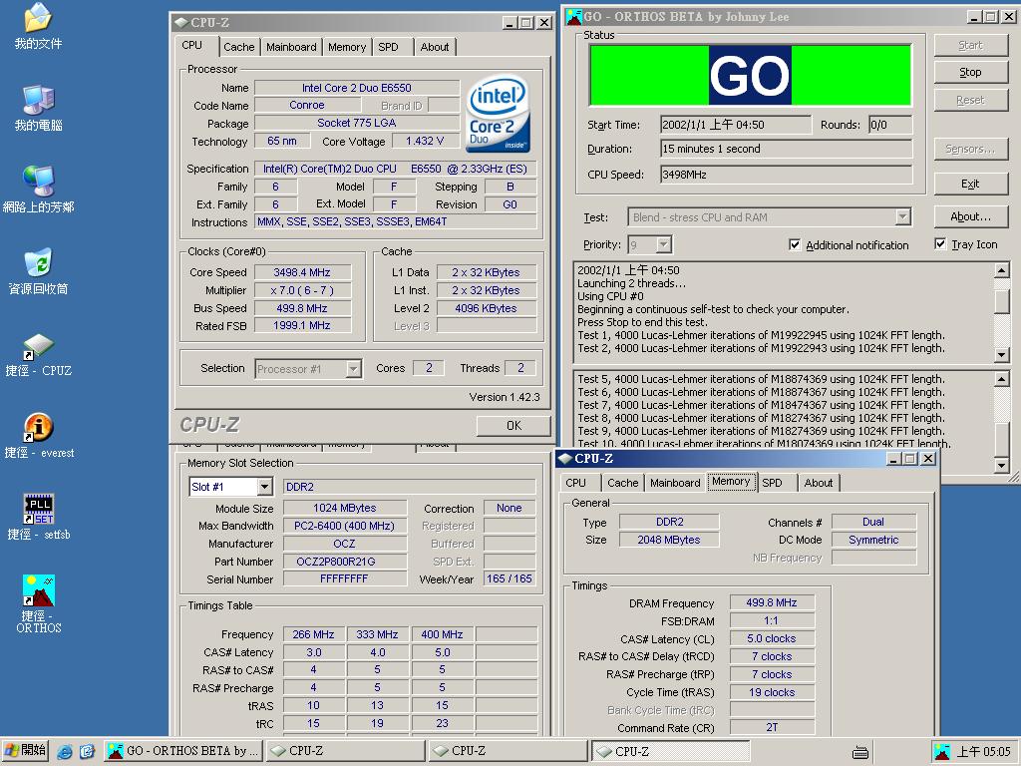1021x766 pixels.
Task: Click the Core Voltage value 1.432 V
Action: [x=425, y=142]
